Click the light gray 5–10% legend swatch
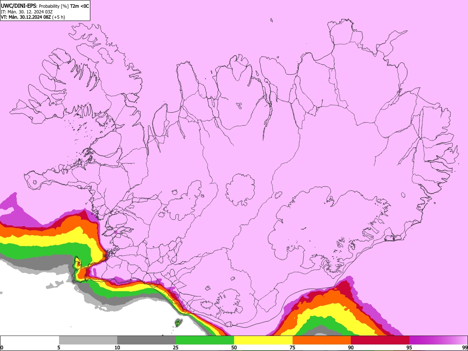The image size is (468, 351). pyautogui.click(x=88, y=340)
